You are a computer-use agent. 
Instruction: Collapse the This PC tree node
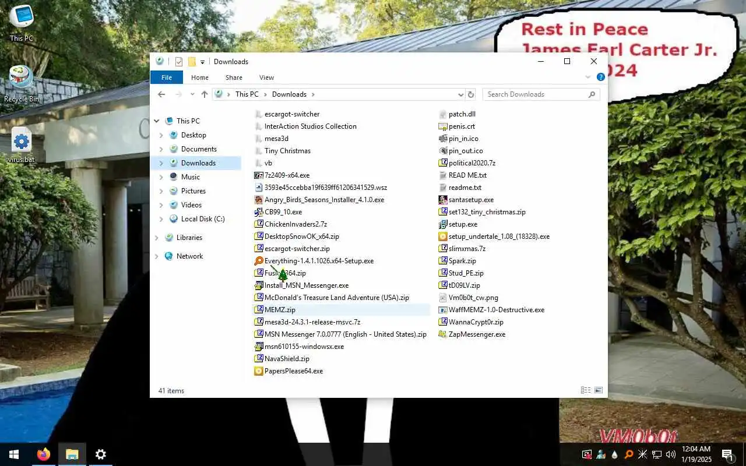click(156, 121)
